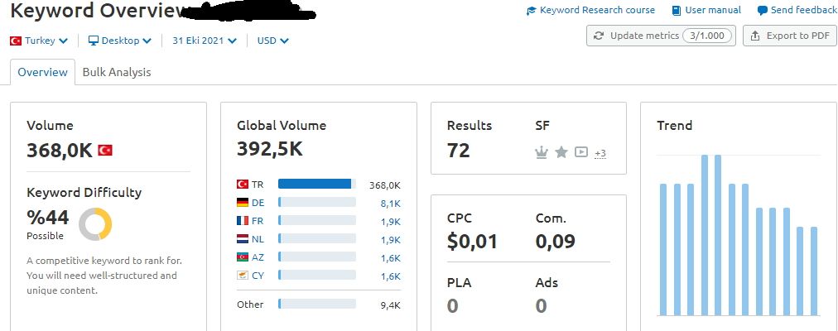Switch to the Bulk Analysis tab

point(117,72)
